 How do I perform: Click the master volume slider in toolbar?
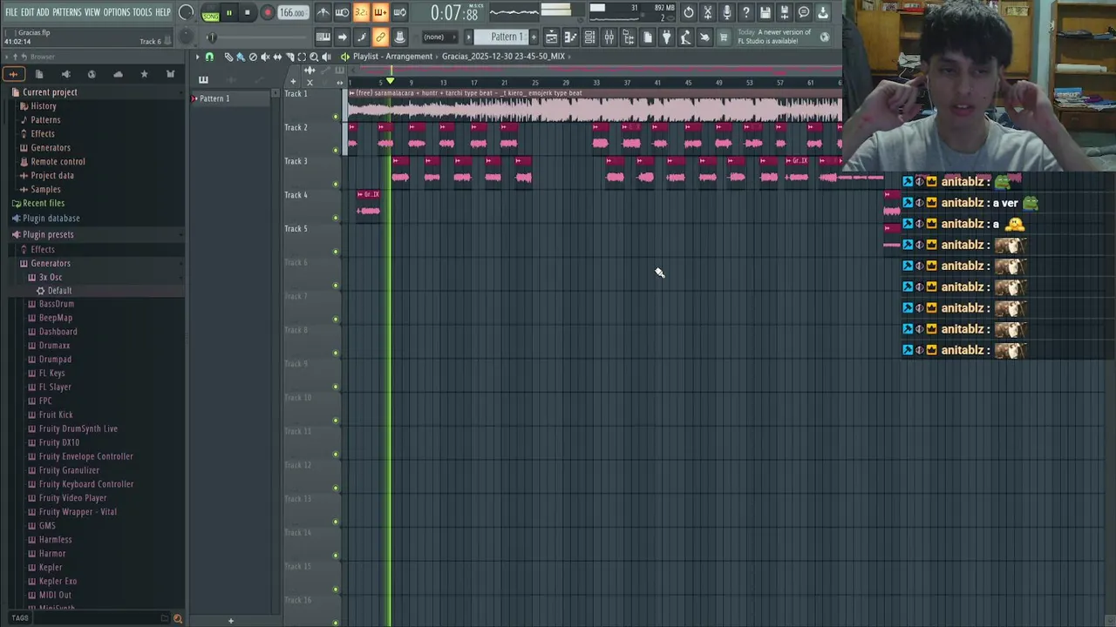(x=211, y=37)
